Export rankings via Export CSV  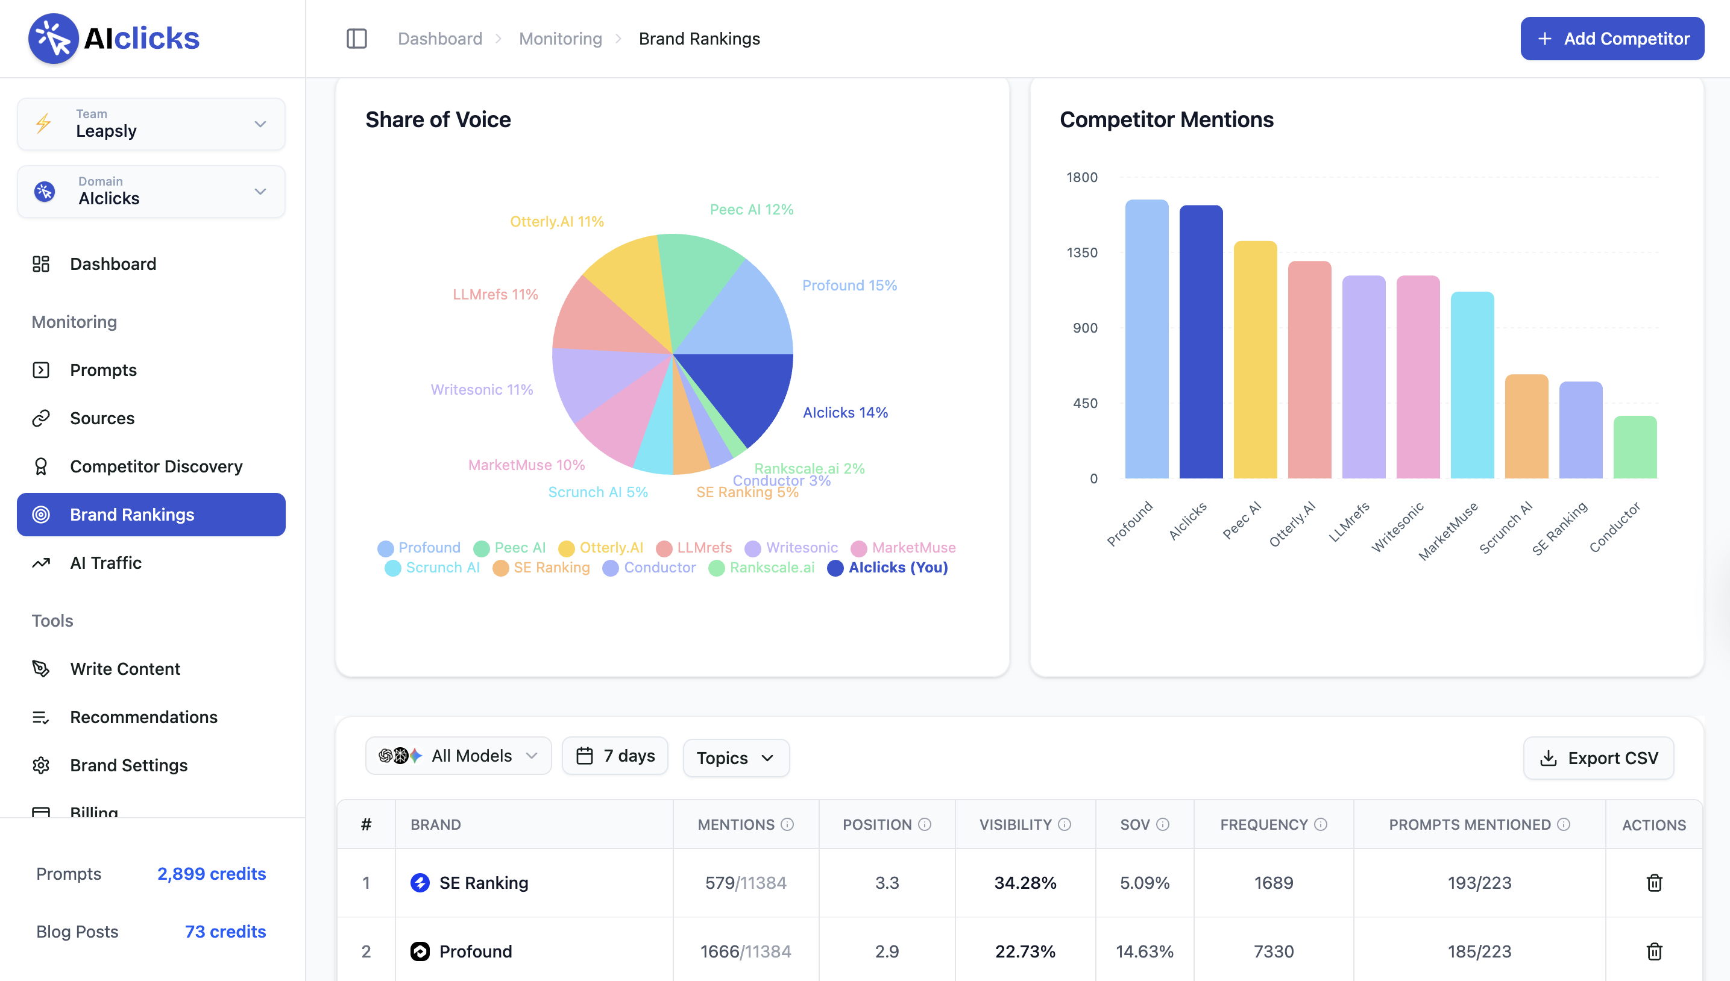(1598, 758)
